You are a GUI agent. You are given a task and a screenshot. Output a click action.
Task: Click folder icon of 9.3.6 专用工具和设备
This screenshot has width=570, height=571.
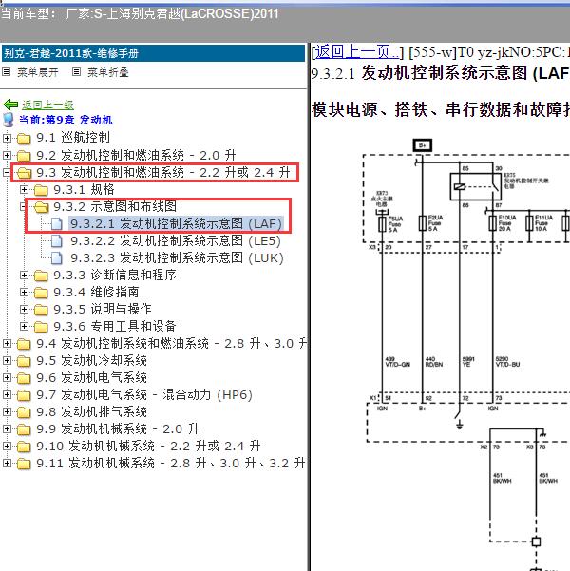(41, 327)
